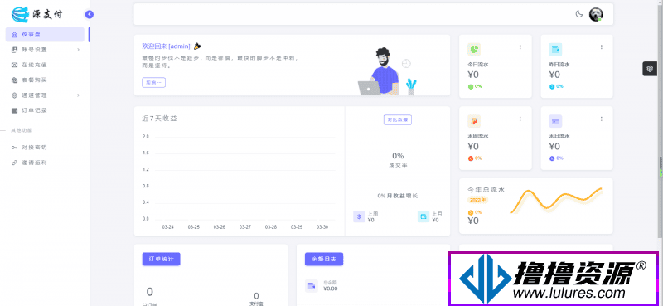
Task: Open the floating settings gear panel
Action: 650,69
